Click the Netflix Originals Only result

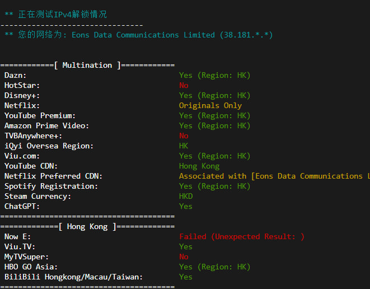210,106
